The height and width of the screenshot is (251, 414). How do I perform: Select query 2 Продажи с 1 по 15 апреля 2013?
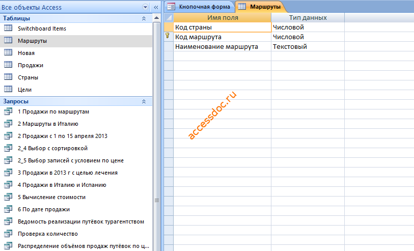pyautogui.click(x=76, y=136)
